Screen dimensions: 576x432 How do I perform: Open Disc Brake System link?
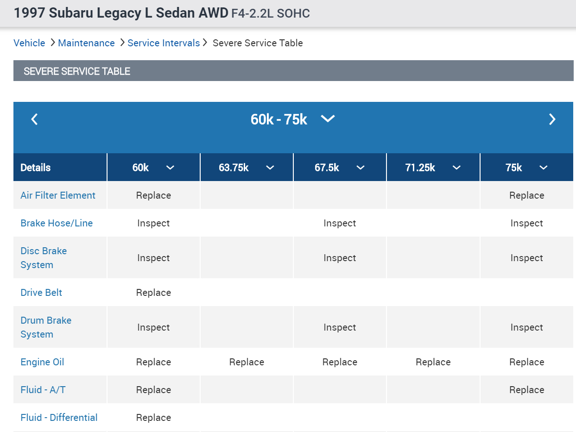tap(44, 258)
